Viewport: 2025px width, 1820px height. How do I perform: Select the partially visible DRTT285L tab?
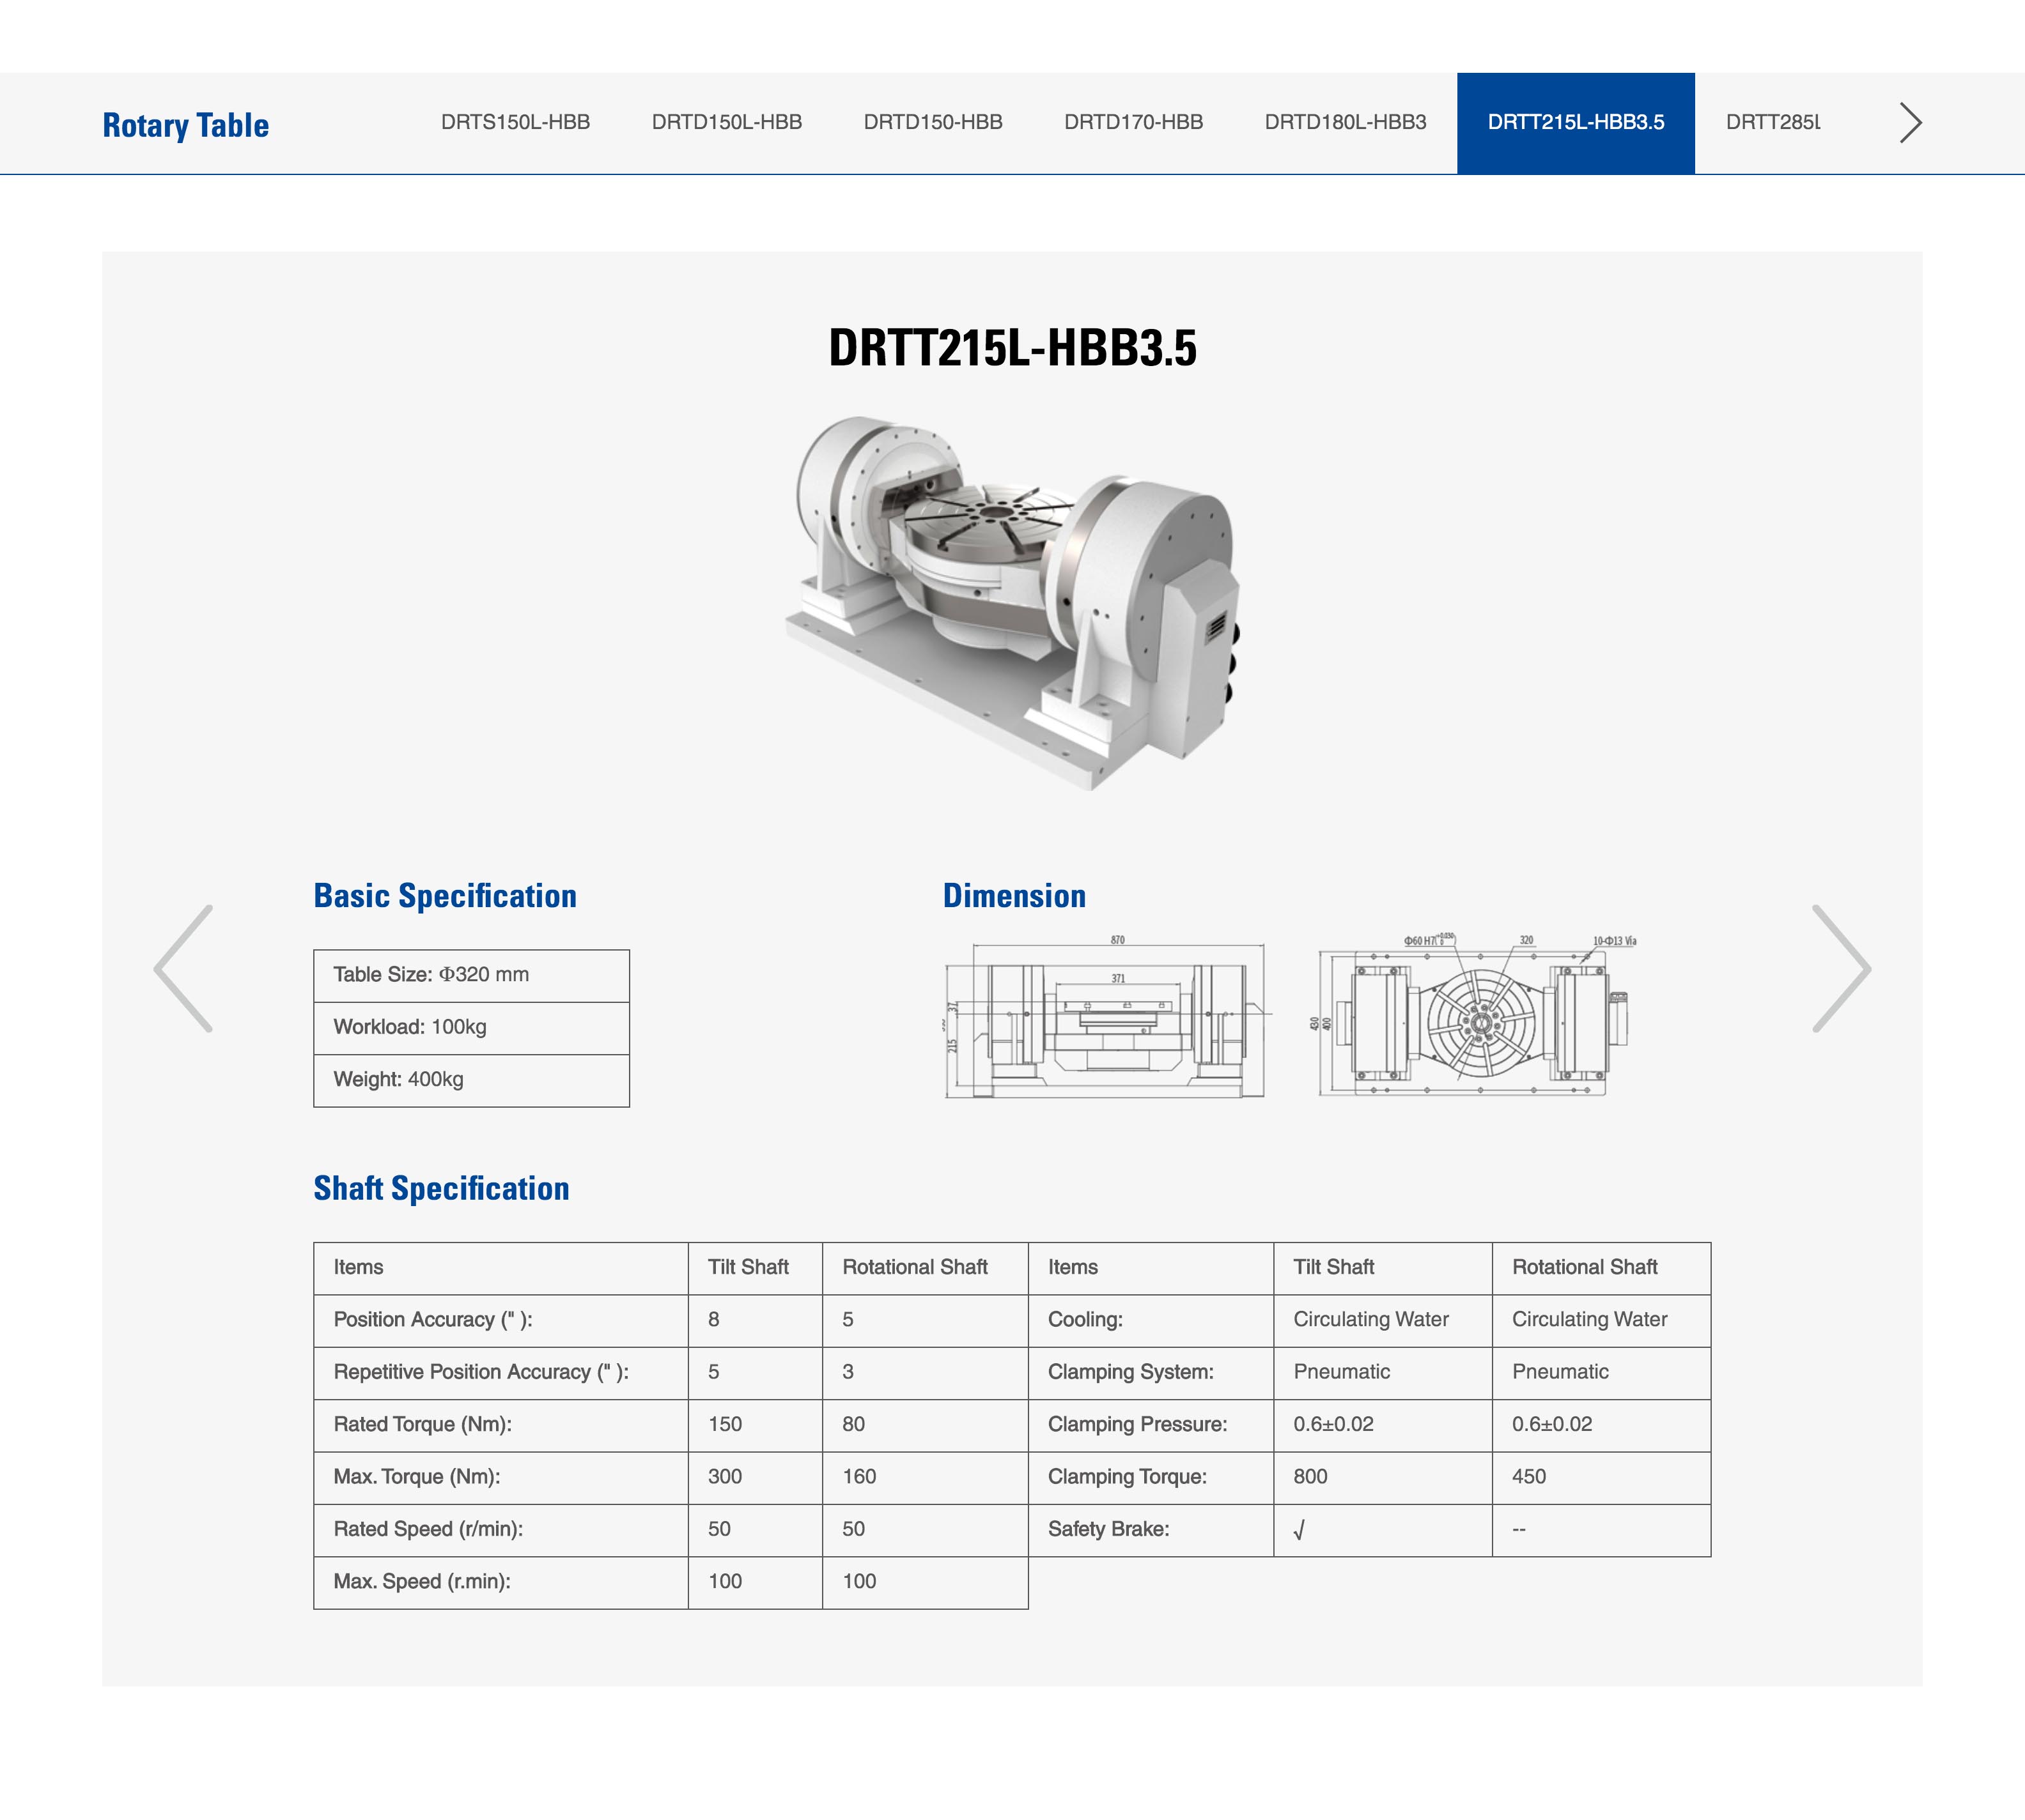tap(1772, 122)
